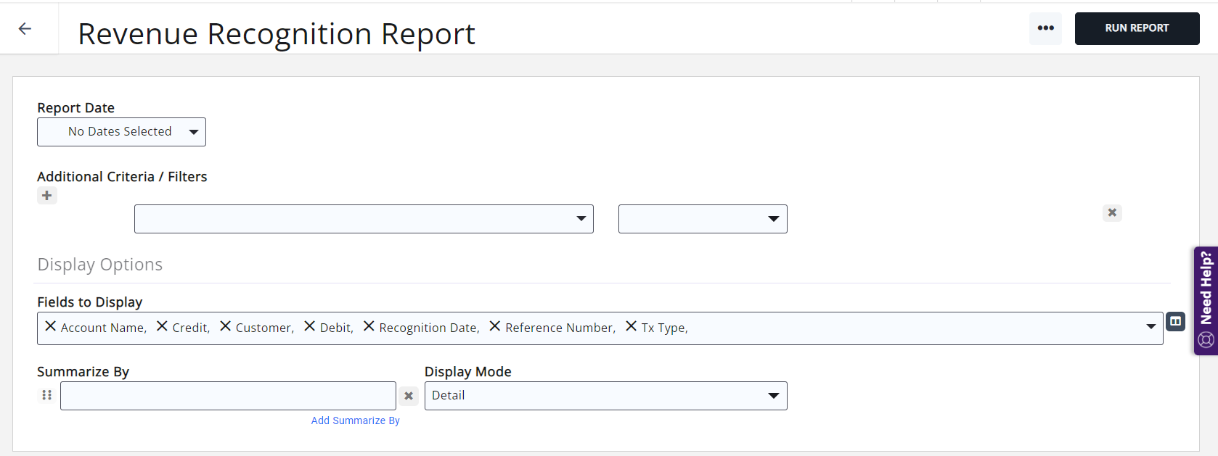Remove Customer field from displayed fields
The image size is (1218, 456).
coord(226,327)
